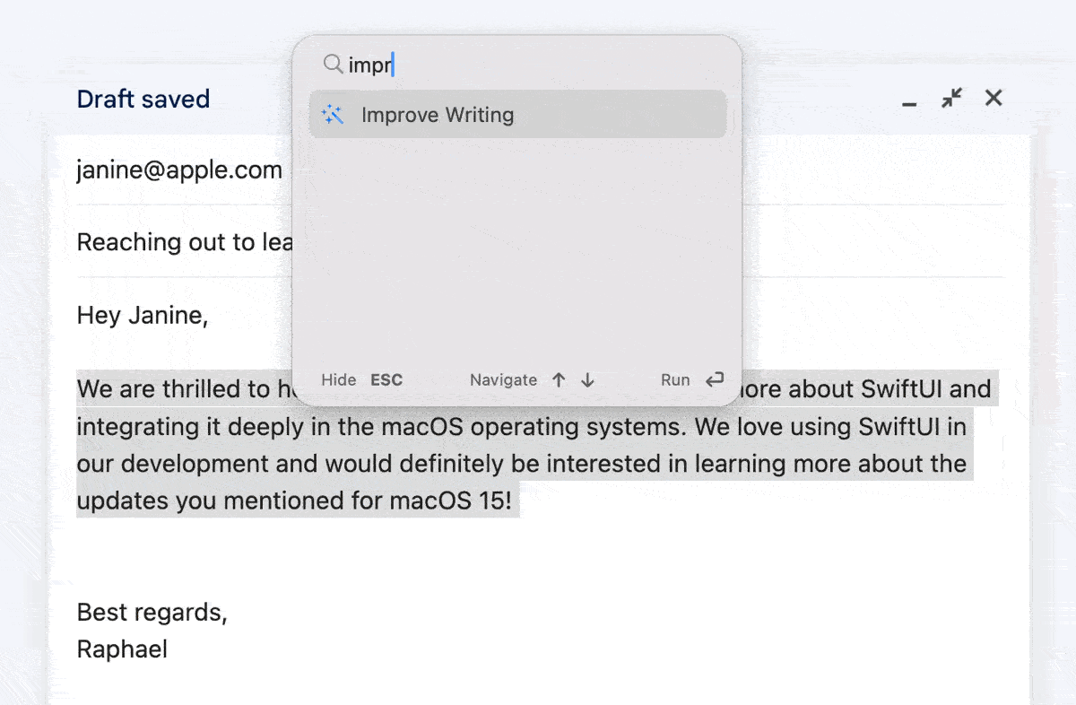
Task: Click the ESC key hint
Action: click(x=386, y=379)
